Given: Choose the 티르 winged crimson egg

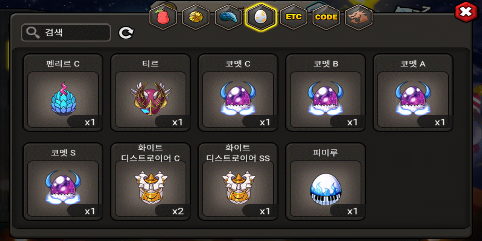Looking at the screenshot, I should click(151, 93).
